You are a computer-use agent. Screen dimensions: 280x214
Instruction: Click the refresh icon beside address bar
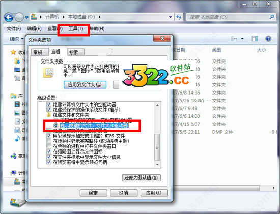click(x=179, y=17)
